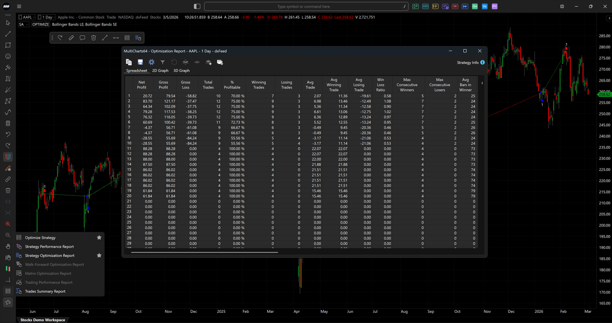Open report settings gear icon

(151, 62)
